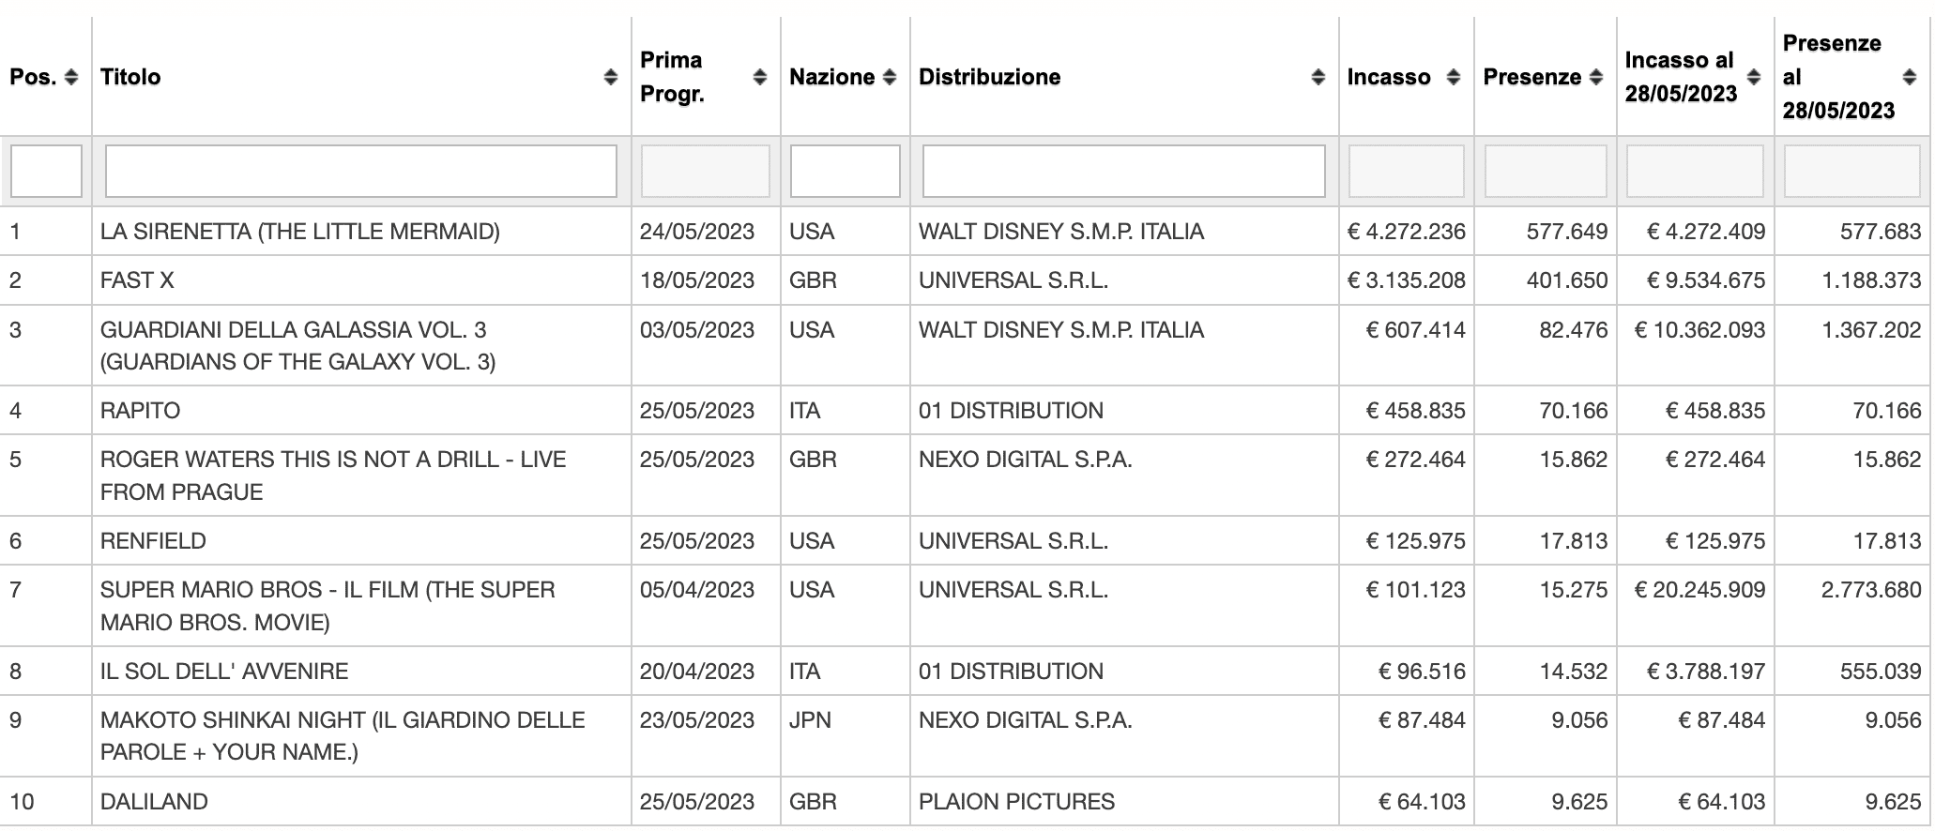Viewport: 1935px width, 831px height.
Task: Click Incasso value € 607.414
Action: (1416, 330)
